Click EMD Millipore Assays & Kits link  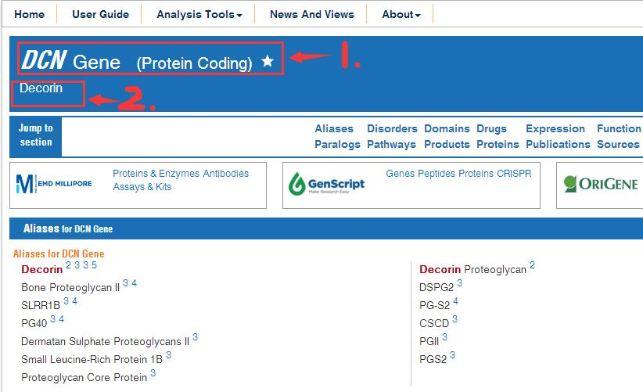[142, 187]
